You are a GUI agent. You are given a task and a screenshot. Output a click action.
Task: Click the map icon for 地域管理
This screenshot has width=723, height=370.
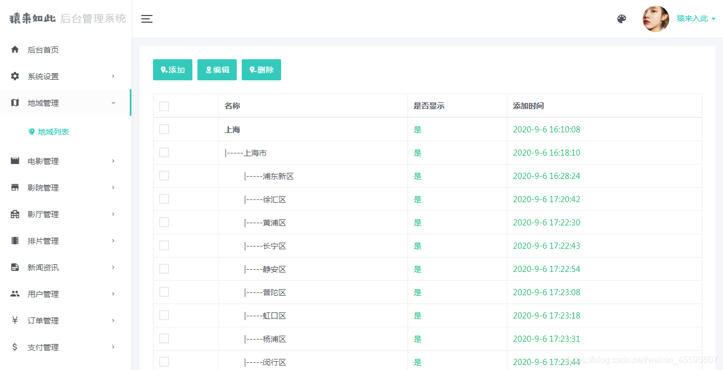click(x=15, y=102)
